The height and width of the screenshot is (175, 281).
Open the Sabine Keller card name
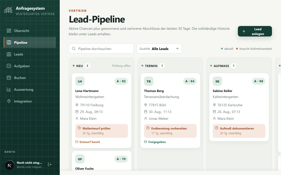point(222,91)
